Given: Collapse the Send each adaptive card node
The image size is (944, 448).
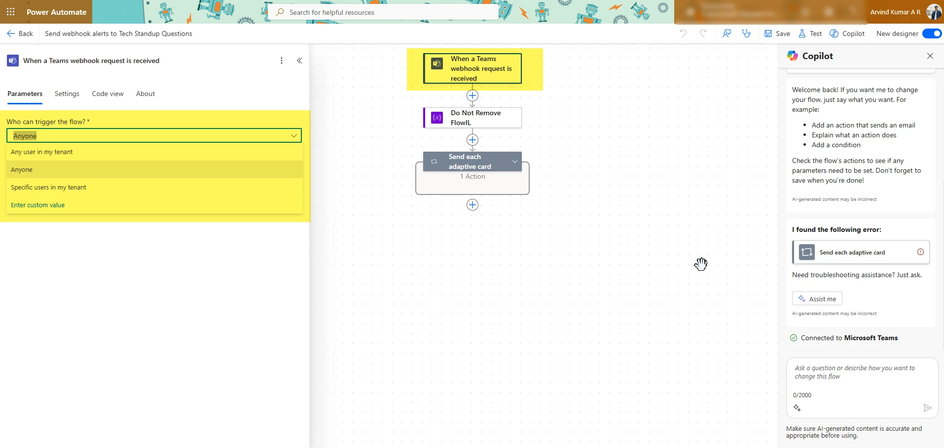Looking at the screenshot, I should pyautogui.click(x=514, y=161).
